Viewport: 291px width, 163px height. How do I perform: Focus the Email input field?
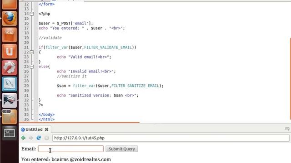[71, 149]
